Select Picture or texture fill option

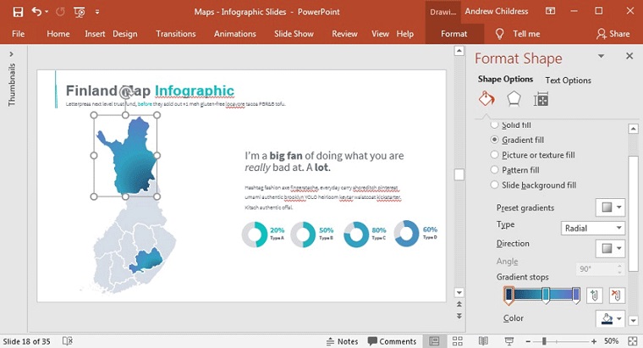[x=495, y=155]
